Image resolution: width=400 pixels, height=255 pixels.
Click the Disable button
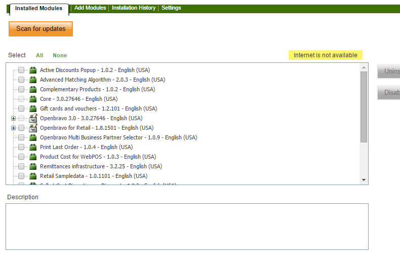click(x=388, y=92)
